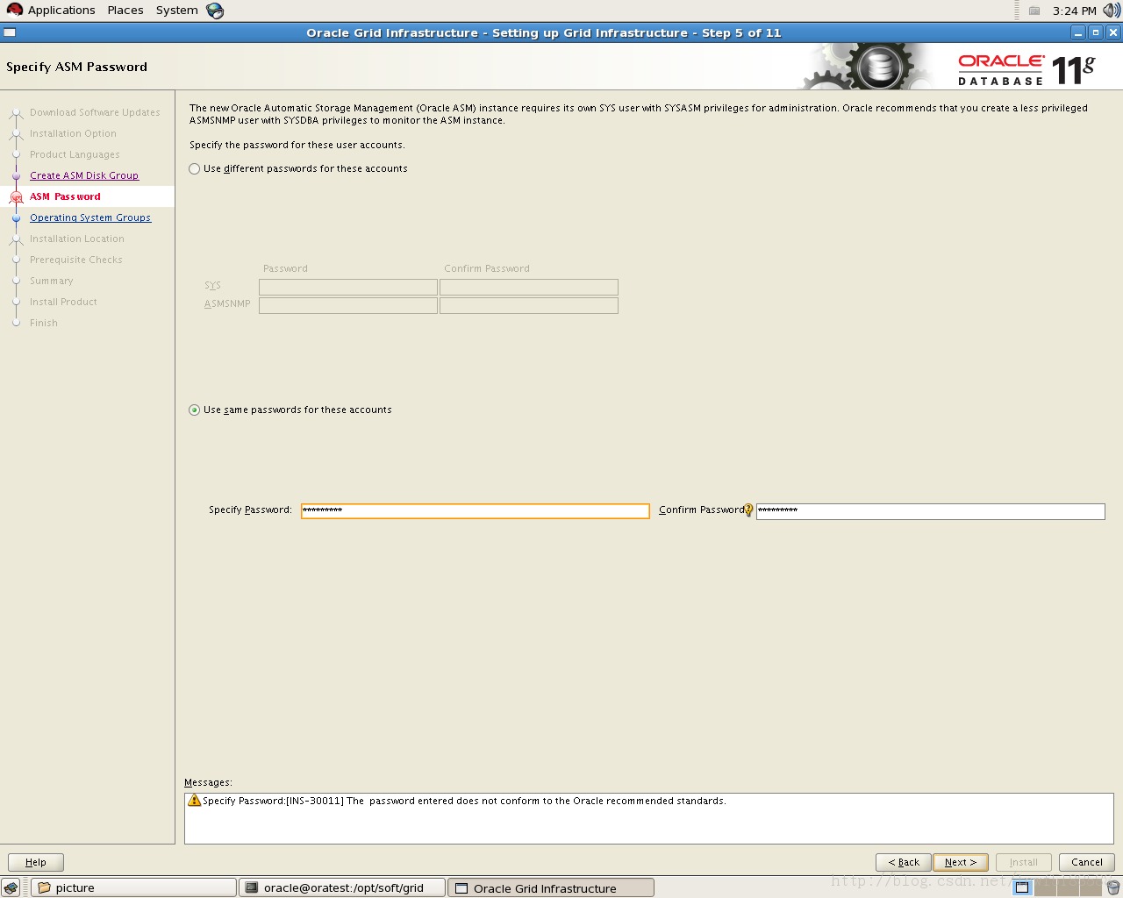Click the Red Hat logo icon
Image resolution: width=1123 pixels, height=898 pixels.
point(15,11)
